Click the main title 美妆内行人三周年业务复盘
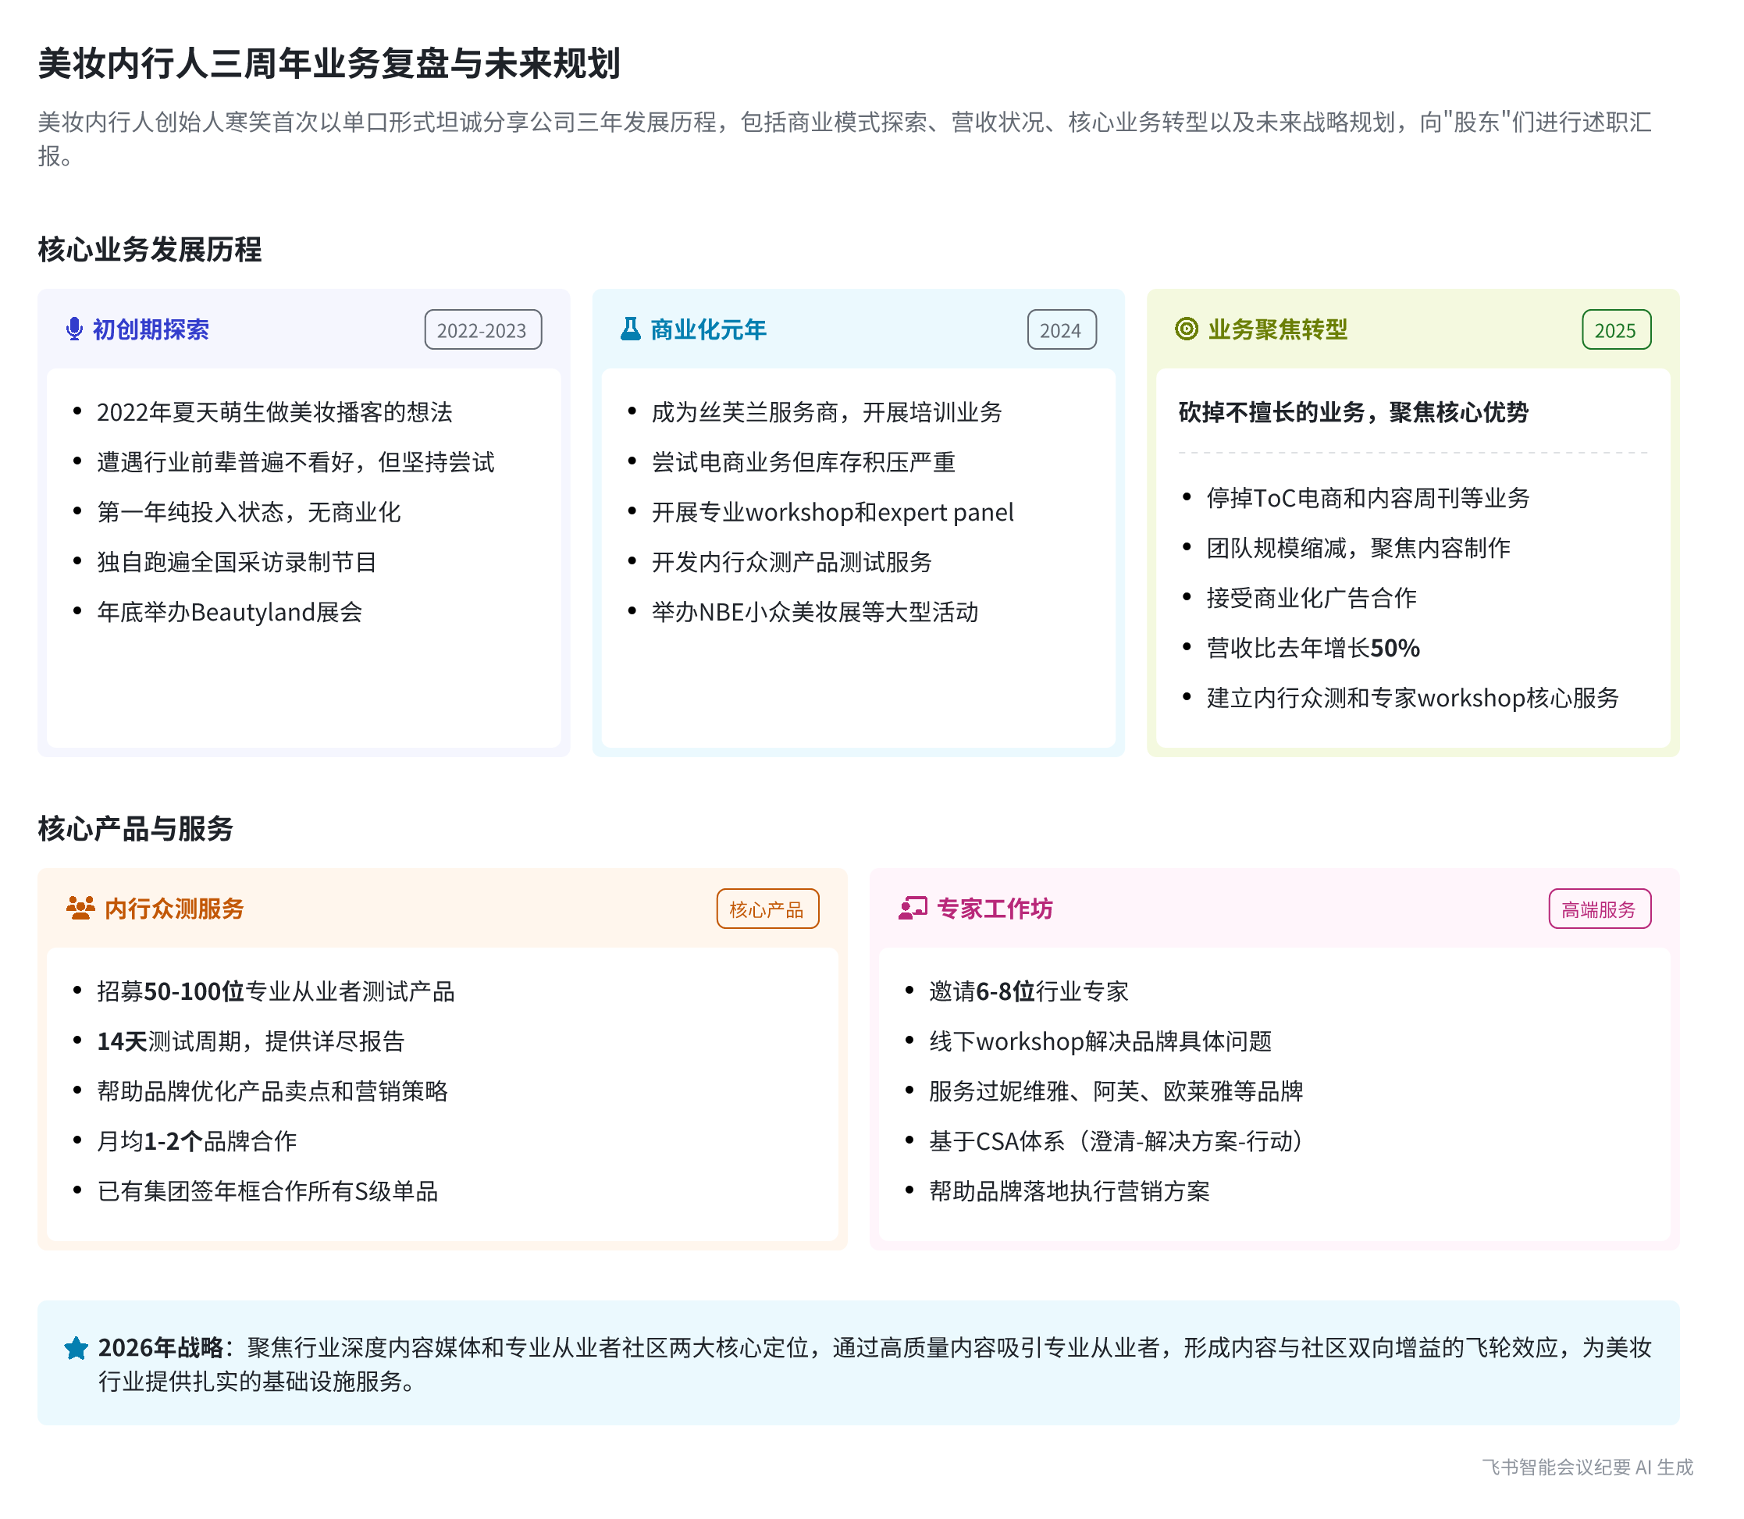This screenshot has width=1744, height=1519. (329, 63)
